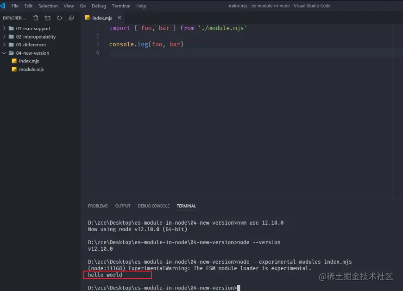Click 'console' on line 3
This screenshot has height=291, width=403.
pos(121,44)
